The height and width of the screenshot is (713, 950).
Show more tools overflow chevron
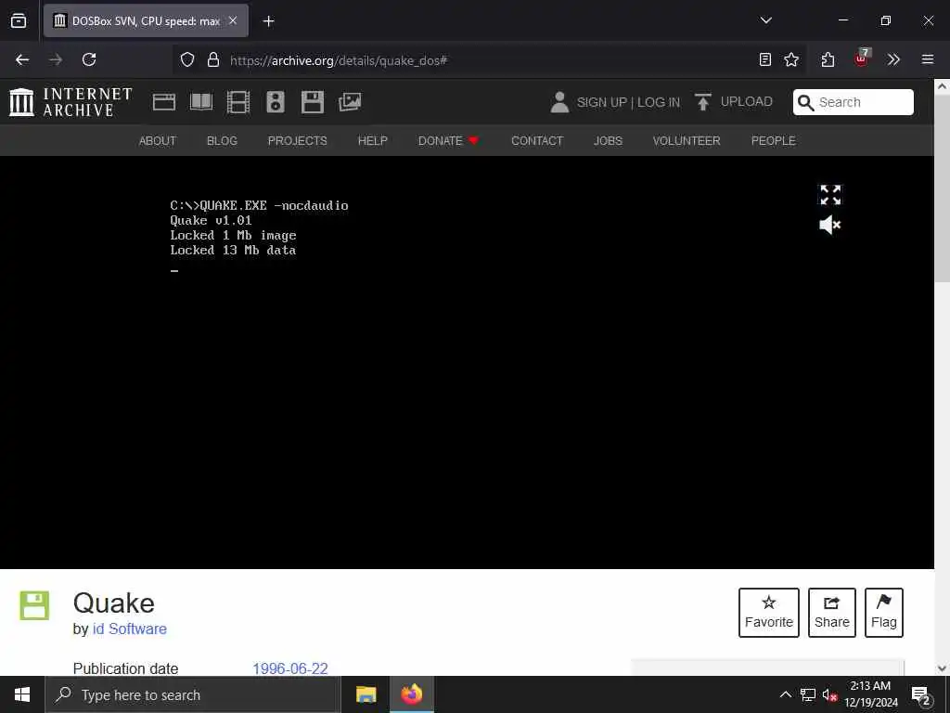(893, 59)
